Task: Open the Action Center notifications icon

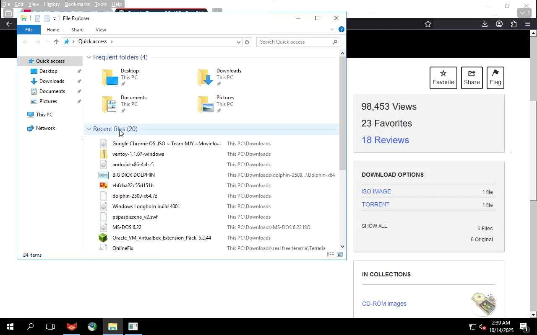Action: pyautogui.click(x=524, y=327)
